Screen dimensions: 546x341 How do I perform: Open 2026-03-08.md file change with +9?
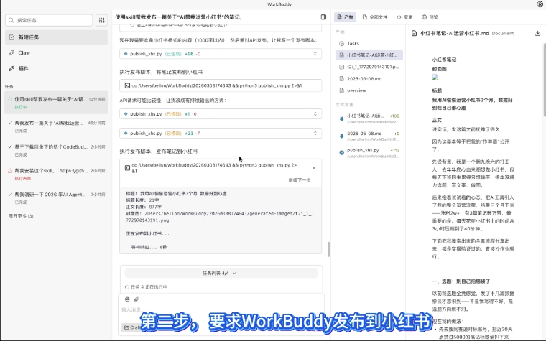(369, 136)
